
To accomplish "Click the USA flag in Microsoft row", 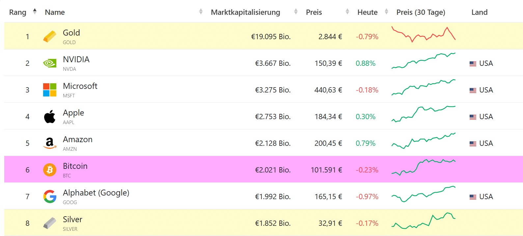I will (x=473, y=90).
